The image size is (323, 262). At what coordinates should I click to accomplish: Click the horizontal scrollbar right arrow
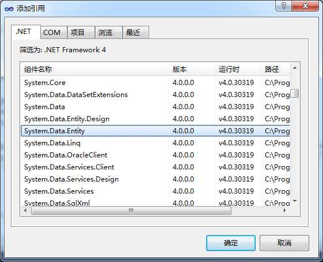[285, 210]
